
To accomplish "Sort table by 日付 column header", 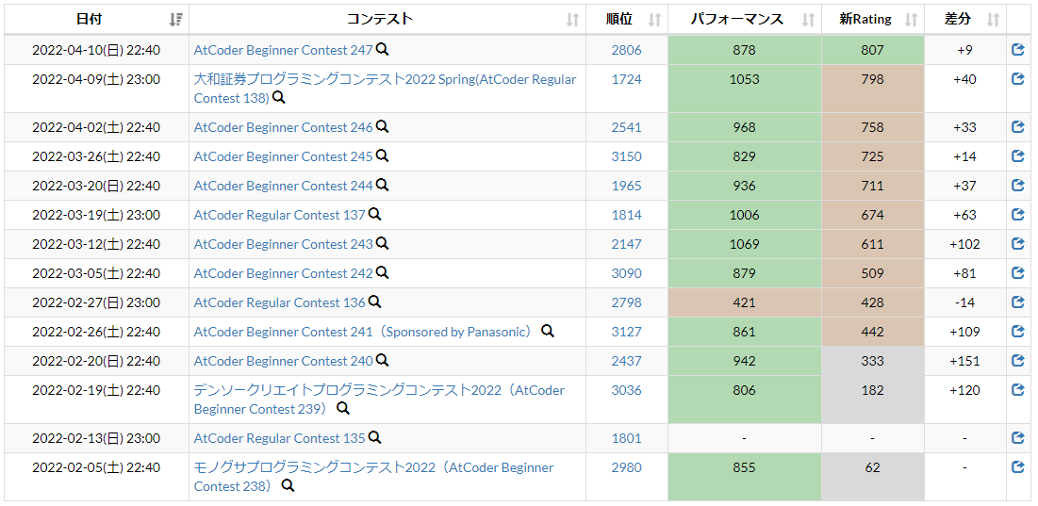I will point(97,19).
